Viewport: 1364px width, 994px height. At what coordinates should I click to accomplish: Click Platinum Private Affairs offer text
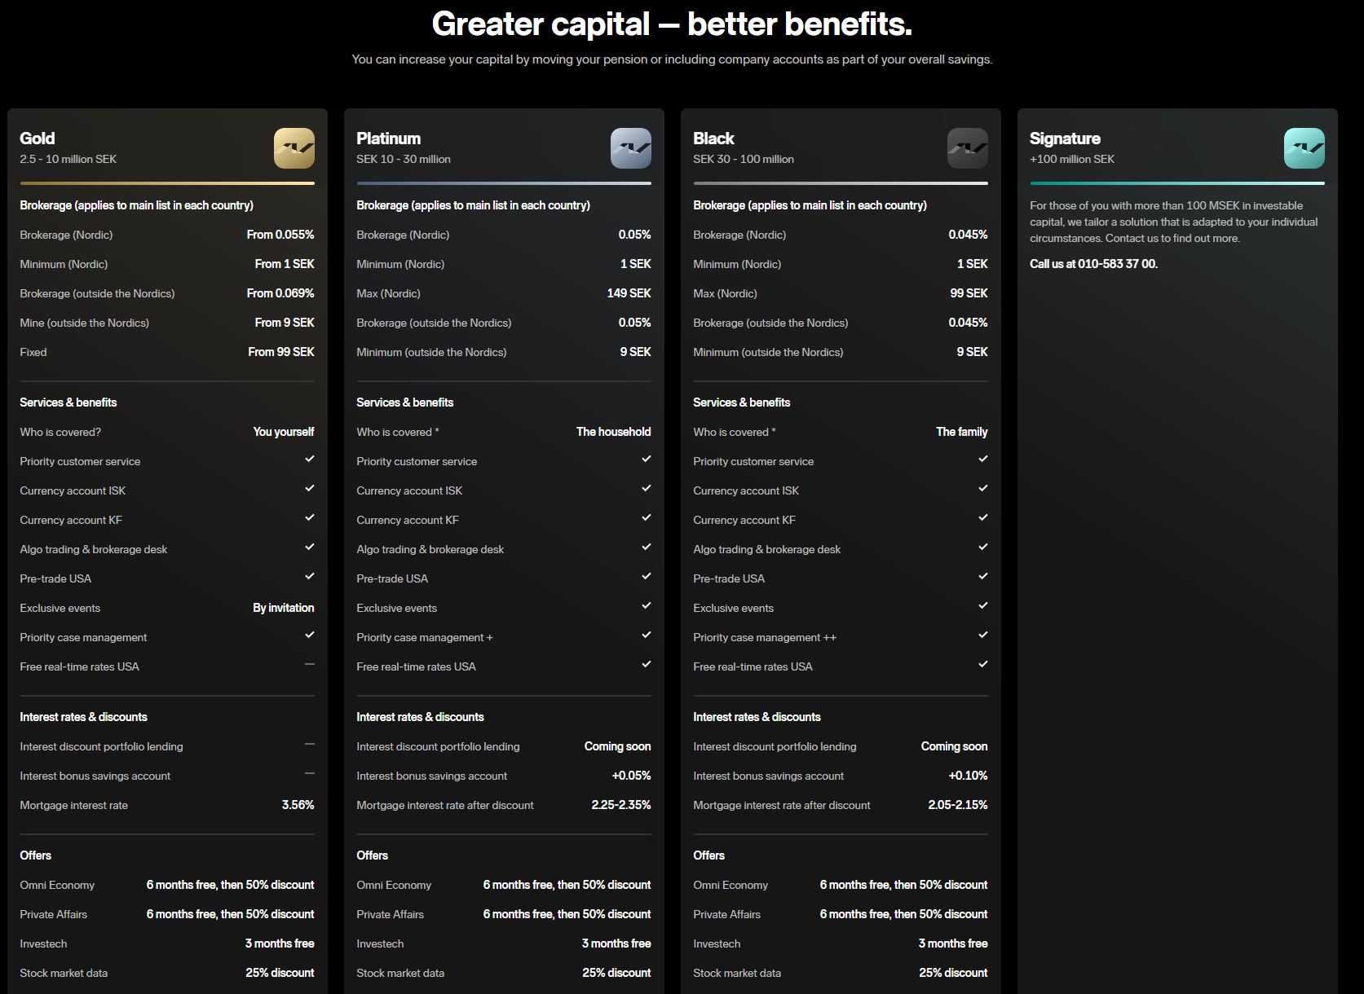pyautogui.click(x=567, y=914)
